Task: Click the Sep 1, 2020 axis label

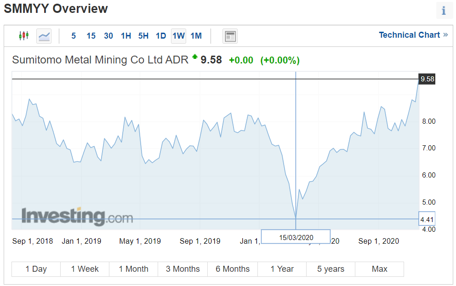Action: pyautogui.click(x=379, y=241)
